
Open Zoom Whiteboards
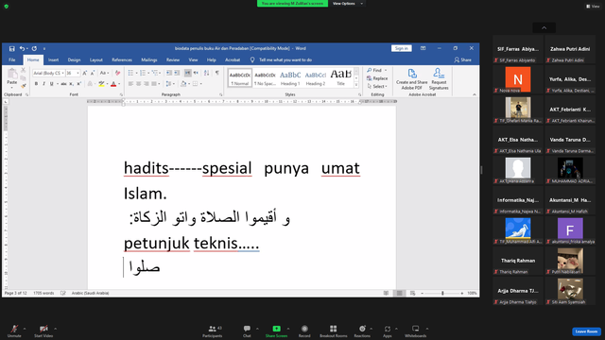tap(416, 331)
